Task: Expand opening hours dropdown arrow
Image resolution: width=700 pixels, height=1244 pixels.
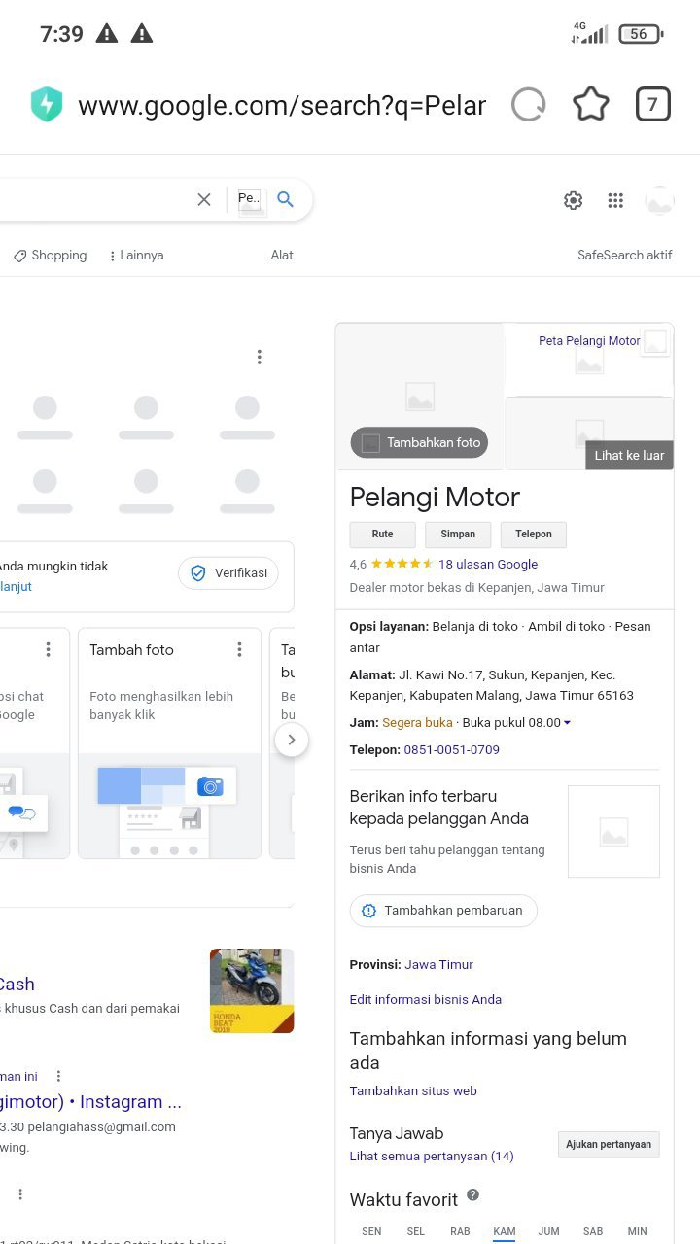Action: 567,723
